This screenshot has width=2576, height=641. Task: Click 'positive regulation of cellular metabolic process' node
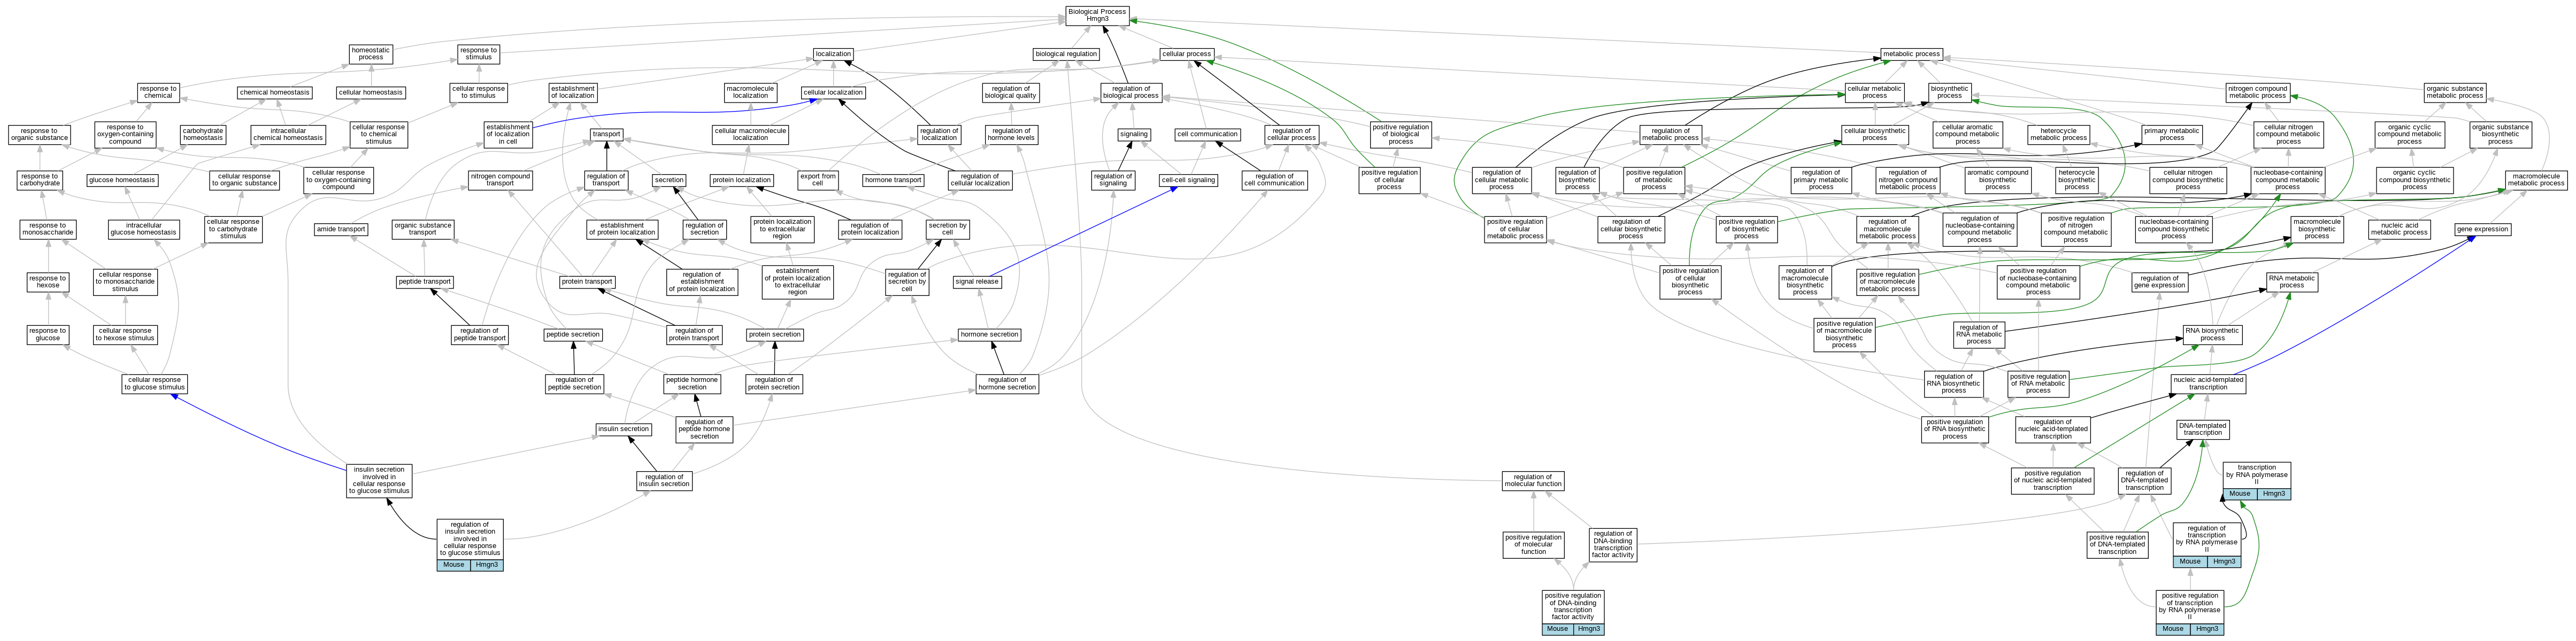pos(1515,229)
